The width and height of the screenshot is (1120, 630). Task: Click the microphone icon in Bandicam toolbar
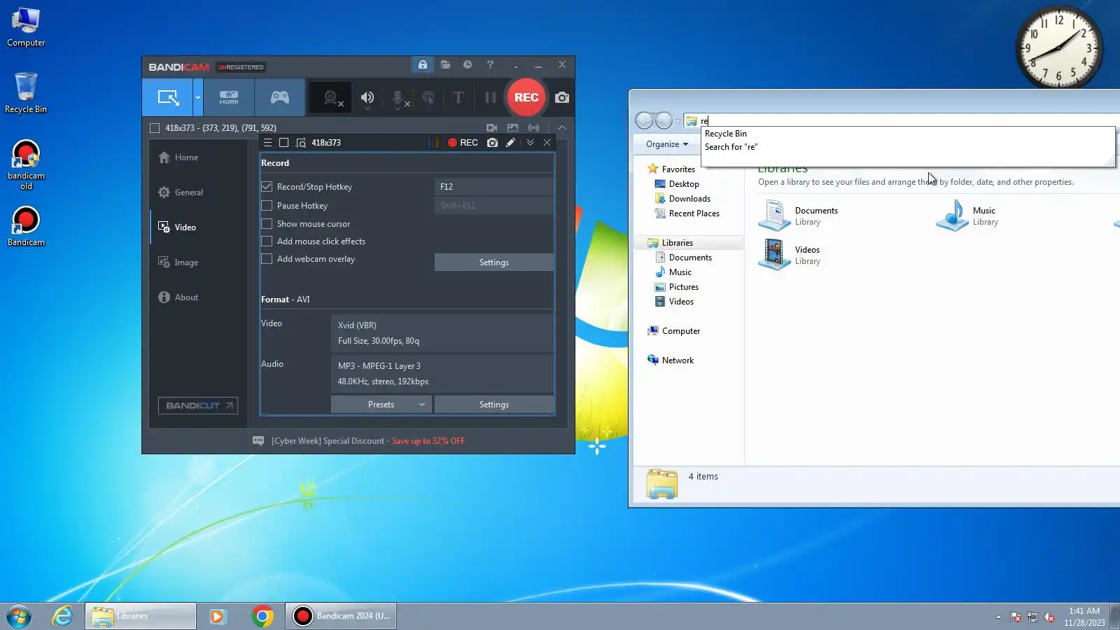[x=398, y=99]
